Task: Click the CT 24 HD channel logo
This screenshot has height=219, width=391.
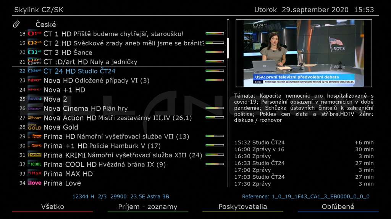Action: [x=34, y=71]
